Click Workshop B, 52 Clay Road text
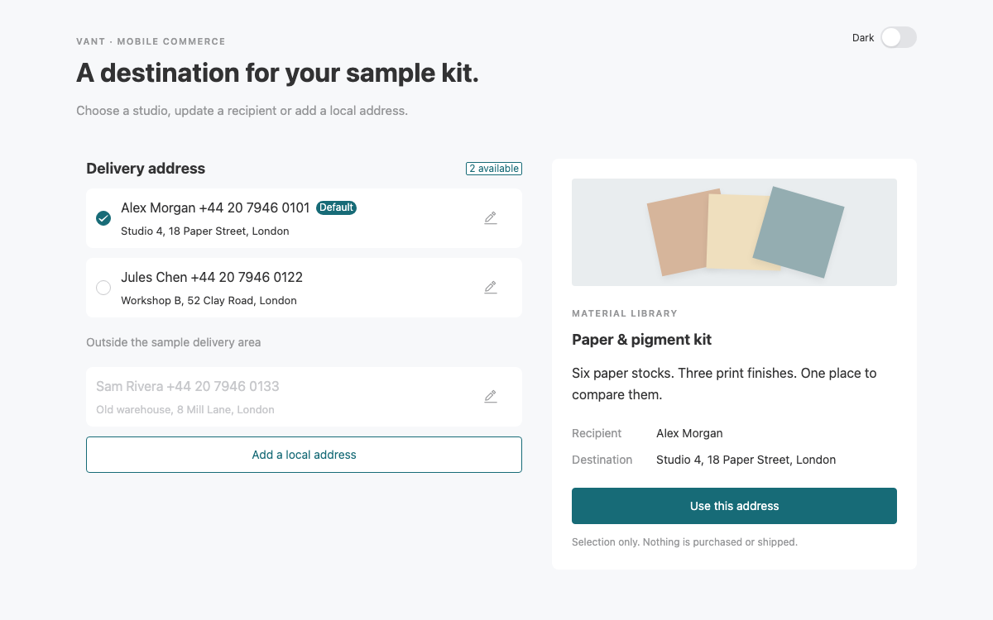Viewport: 993px width, 620px height. point(209,301)
